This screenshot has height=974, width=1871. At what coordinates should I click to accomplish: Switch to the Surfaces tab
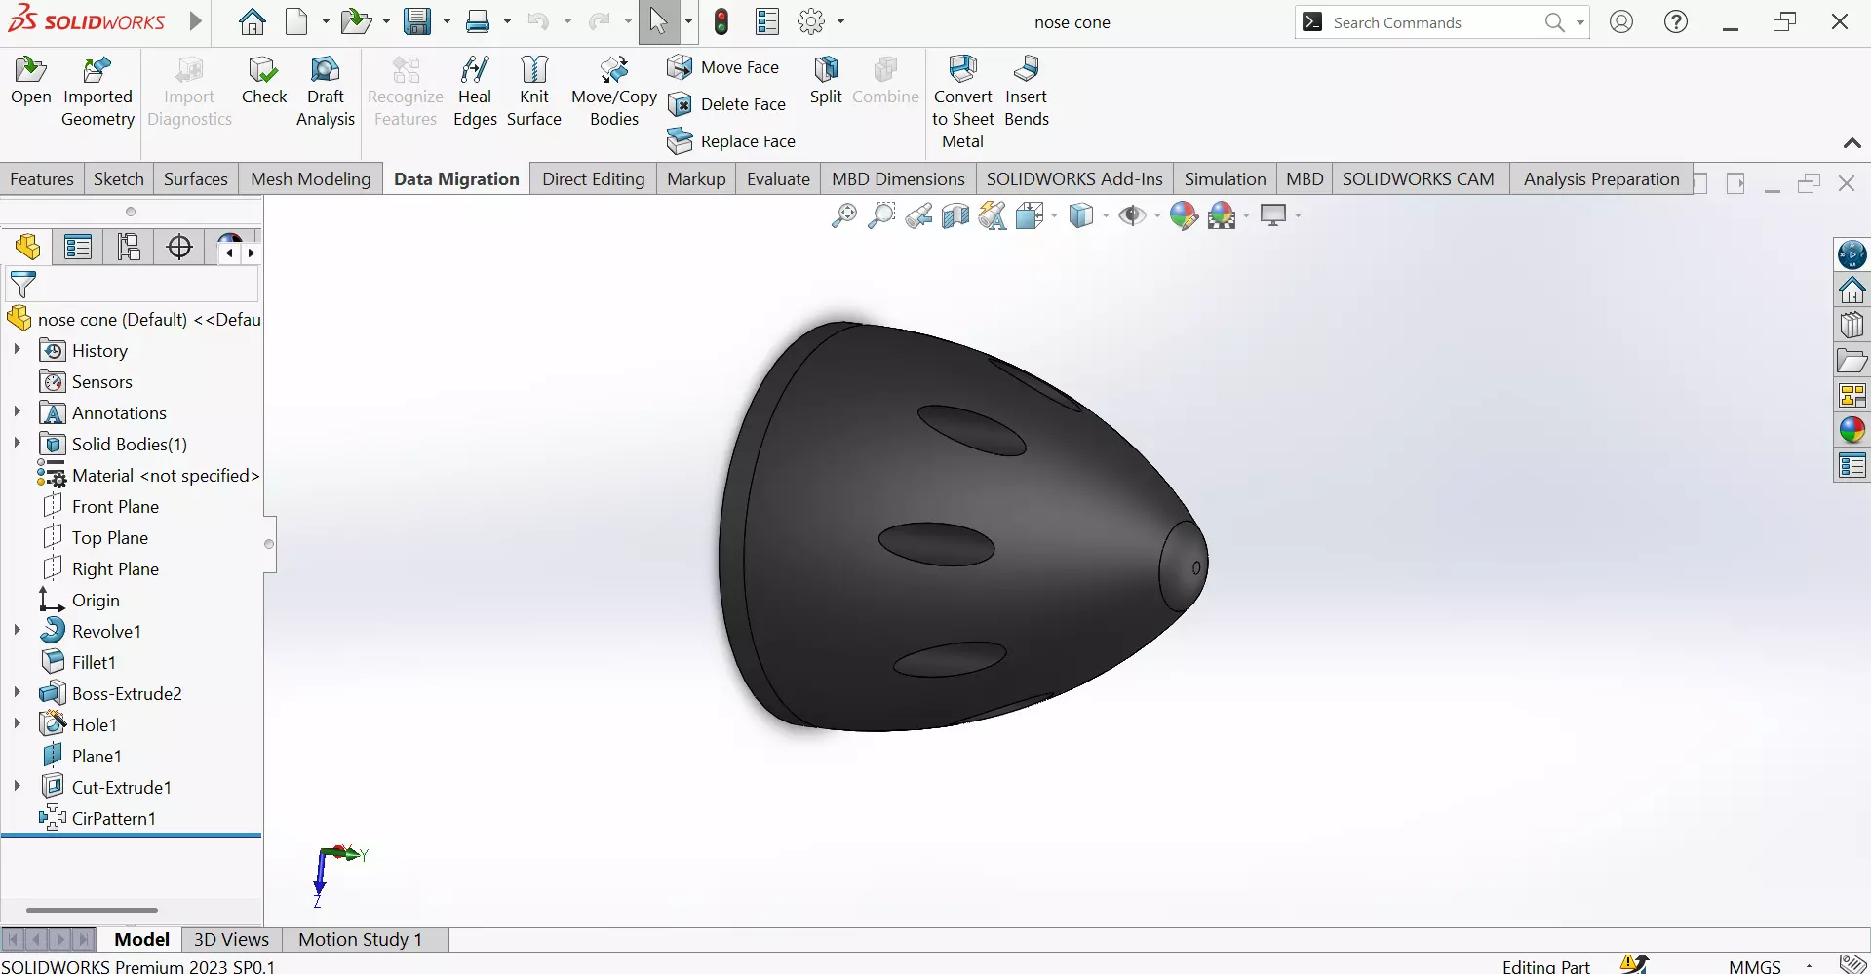click(x=195, y=179)
